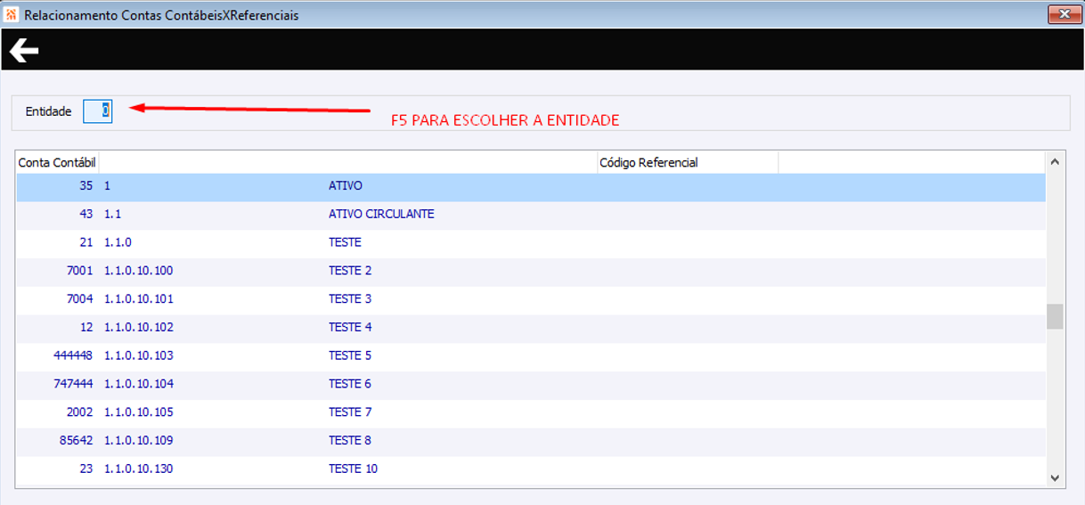Focus the Entidade input field
Screen dimensions: 1085x505
(x=98, y=111)
